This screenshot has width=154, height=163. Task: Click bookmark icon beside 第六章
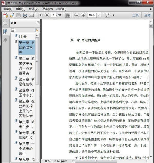tap(16, 121)
